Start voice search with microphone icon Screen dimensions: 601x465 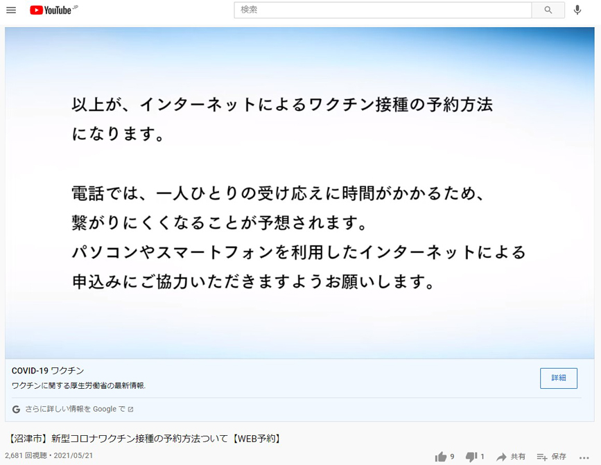[577, 10]
